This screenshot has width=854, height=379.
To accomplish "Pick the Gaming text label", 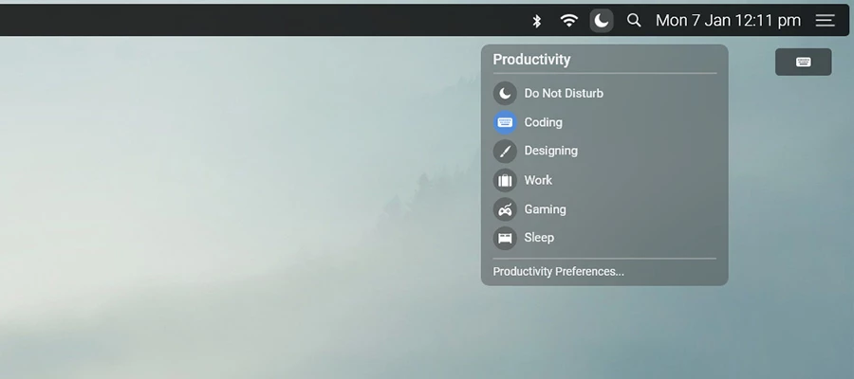I will pos(546,209).
